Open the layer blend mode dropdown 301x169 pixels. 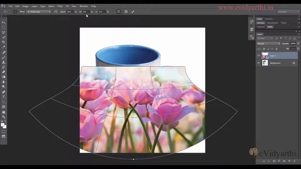(x=269, y=44)
